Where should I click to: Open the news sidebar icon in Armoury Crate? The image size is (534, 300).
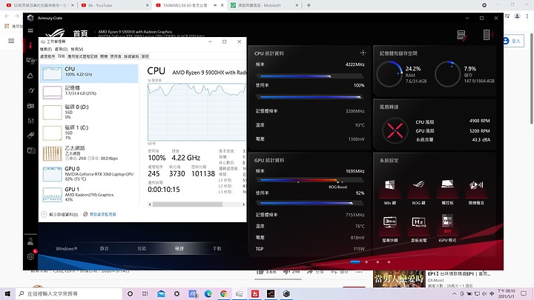(30, 150)
